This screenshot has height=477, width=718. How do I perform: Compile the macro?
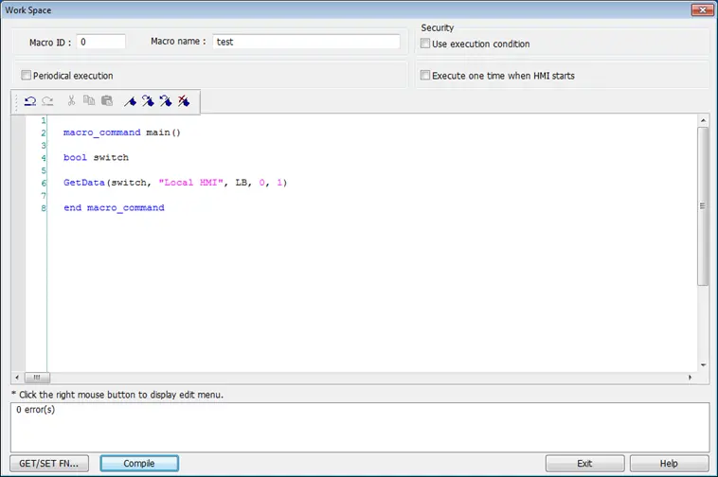(139, 464)
